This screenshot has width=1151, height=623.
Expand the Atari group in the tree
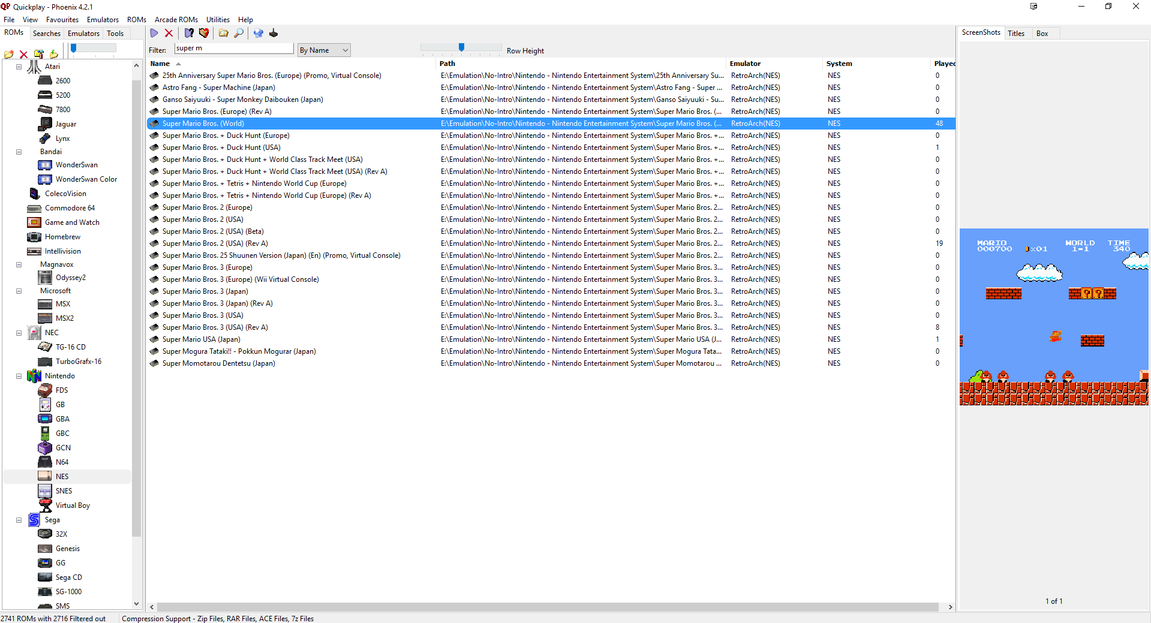tap(19, 66)
